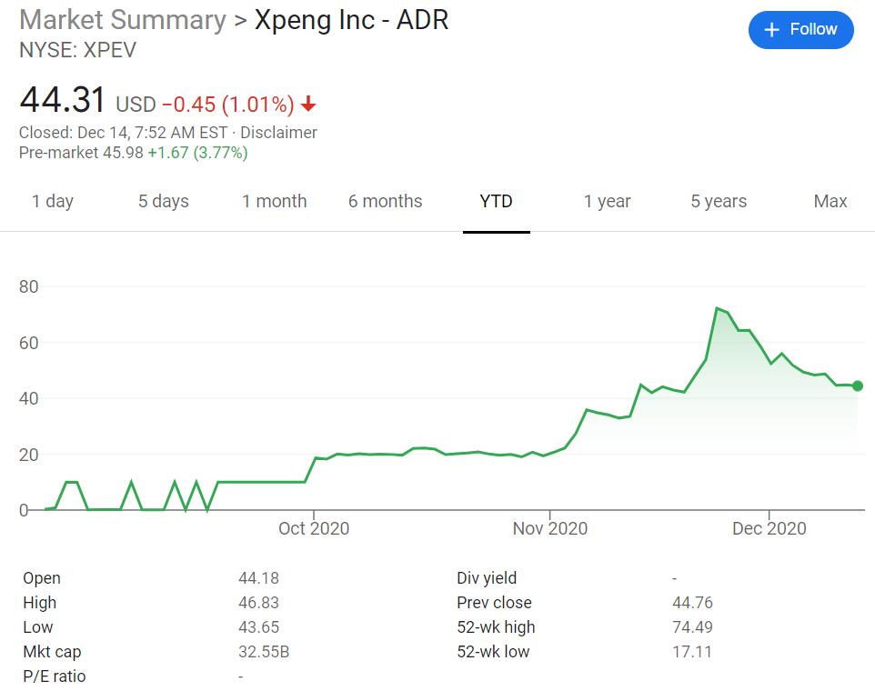Click the chart peak near late November

pos(718,309)
